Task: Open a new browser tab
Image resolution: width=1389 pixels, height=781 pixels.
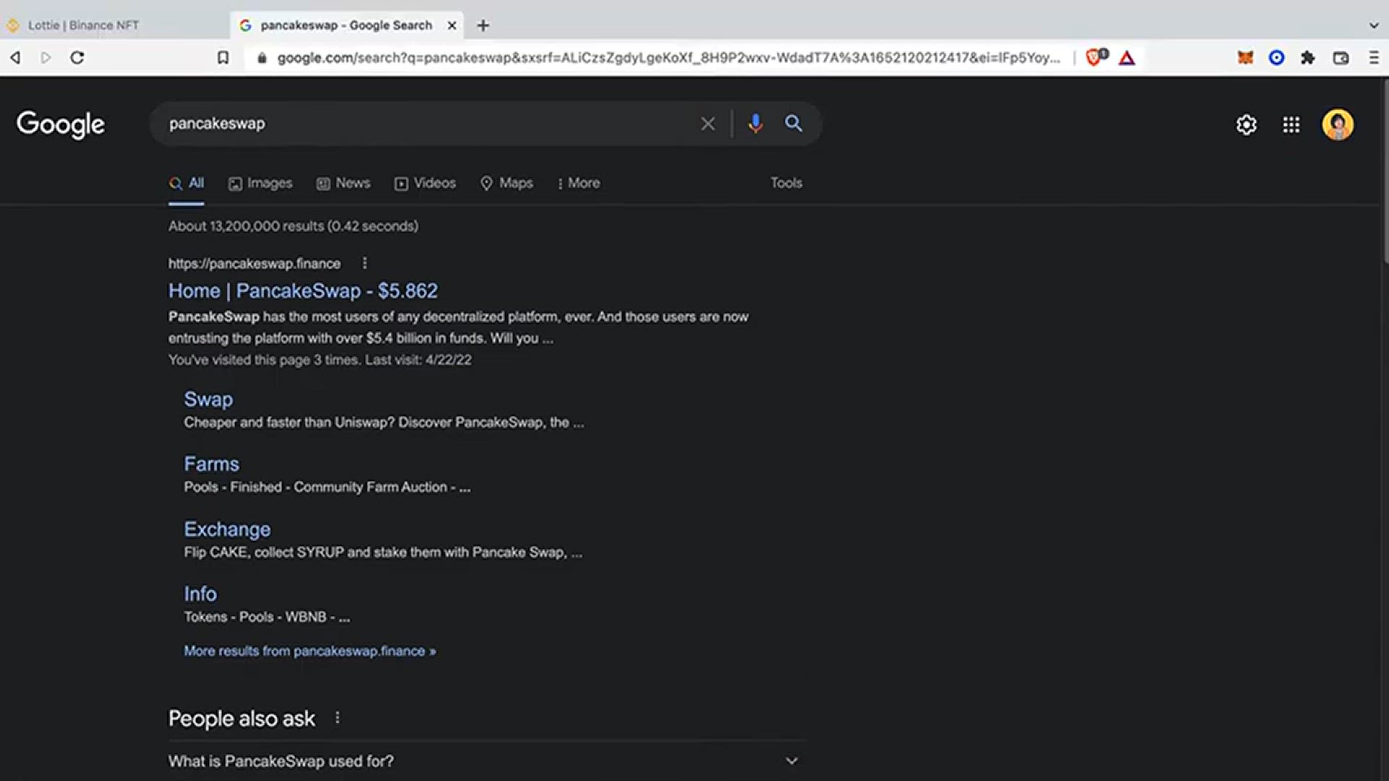Action: click(x=483, y=25)
